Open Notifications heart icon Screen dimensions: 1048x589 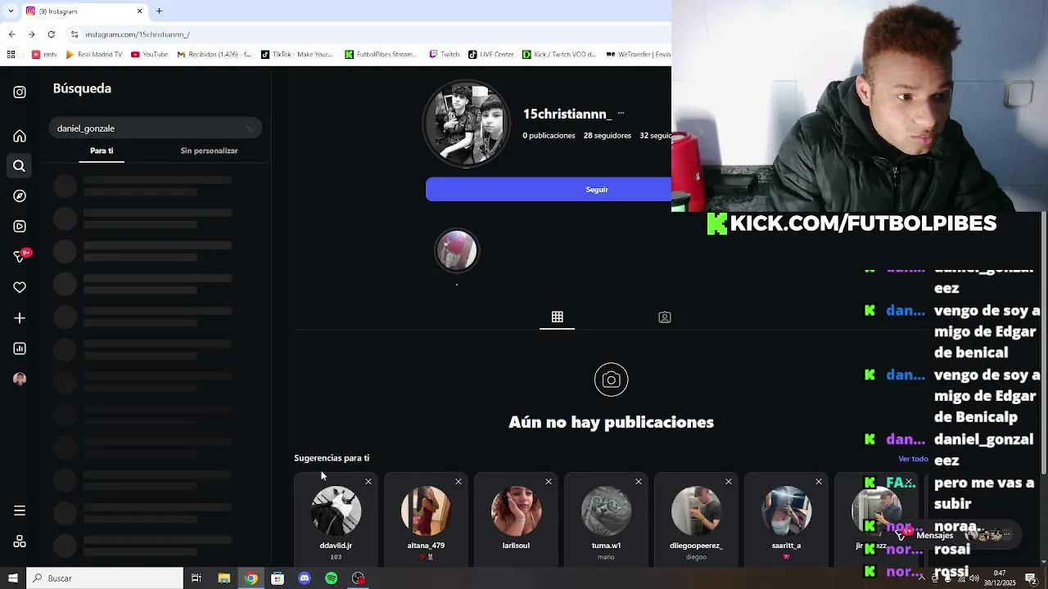(20, 287)
